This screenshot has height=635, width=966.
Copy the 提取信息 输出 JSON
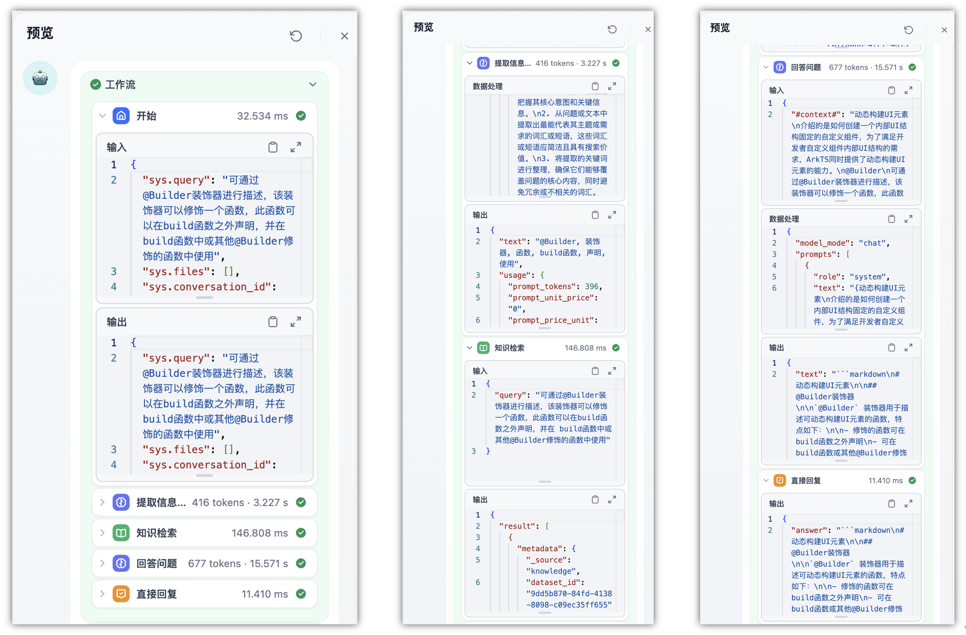click(x=595, y=215)
